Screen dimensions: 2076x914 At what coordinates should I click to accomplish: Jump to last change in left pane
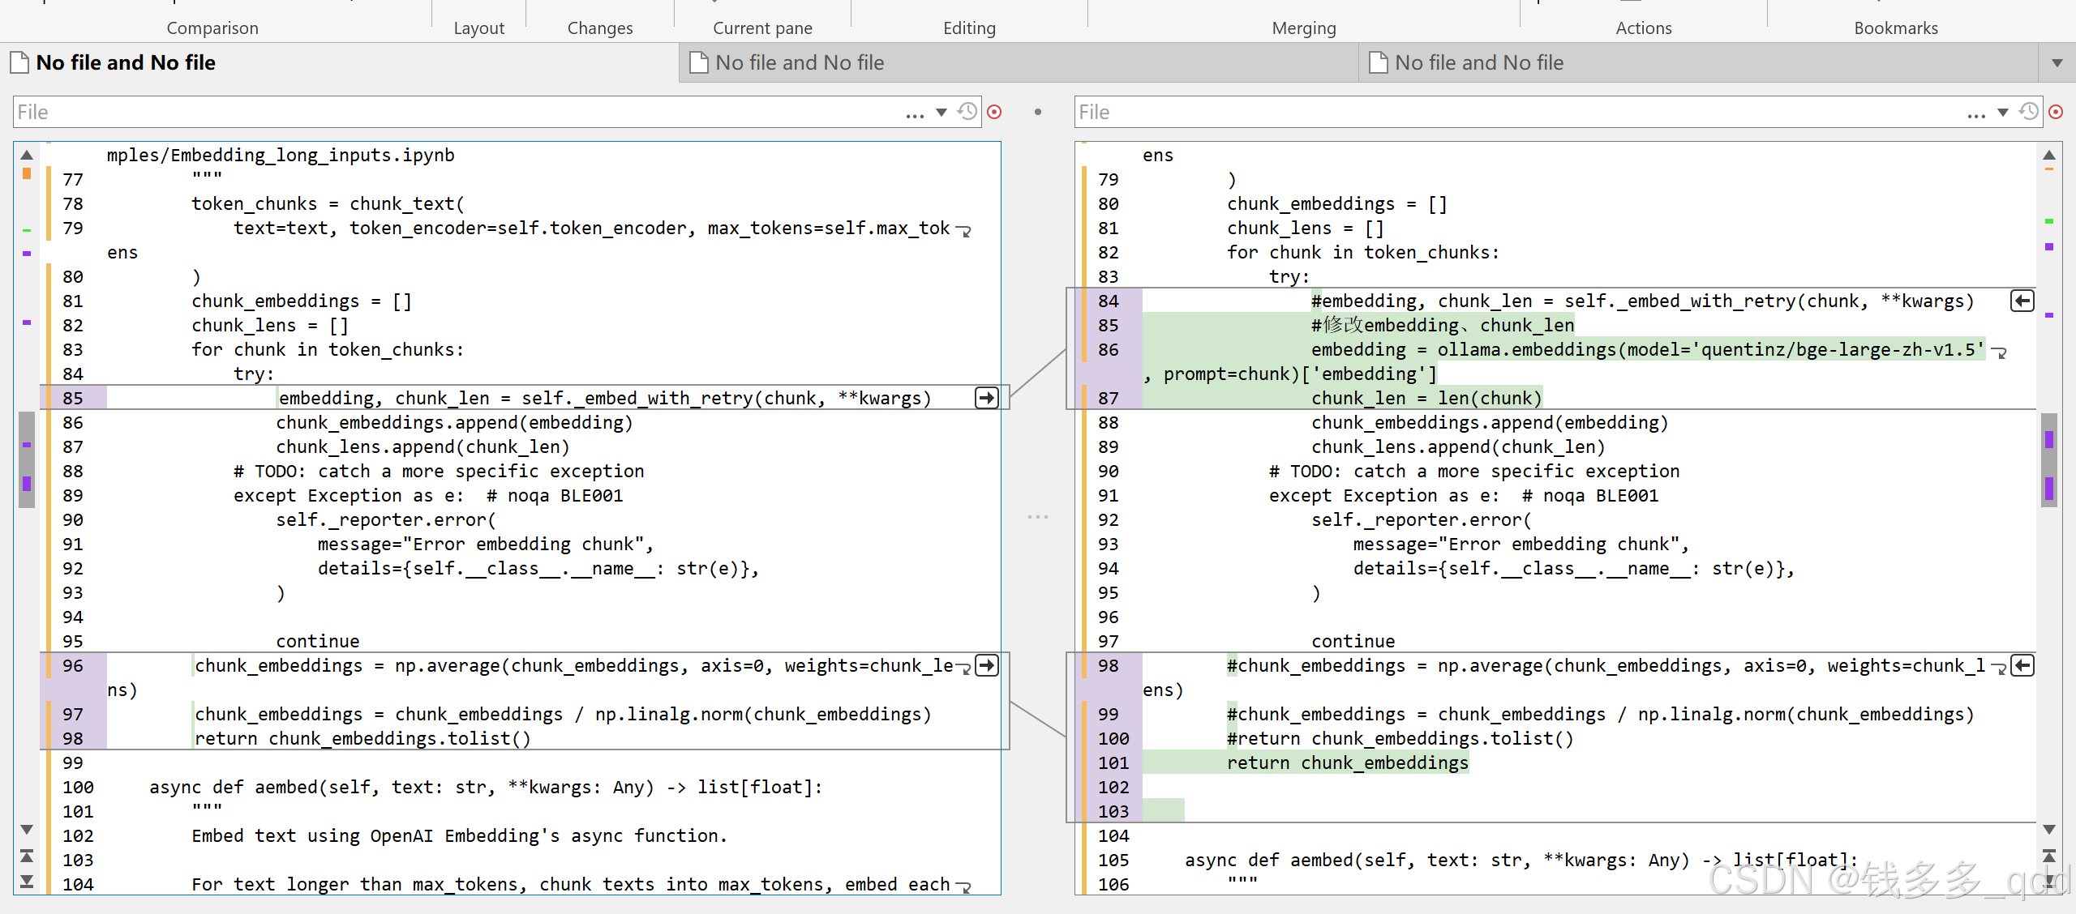(27, 881)
